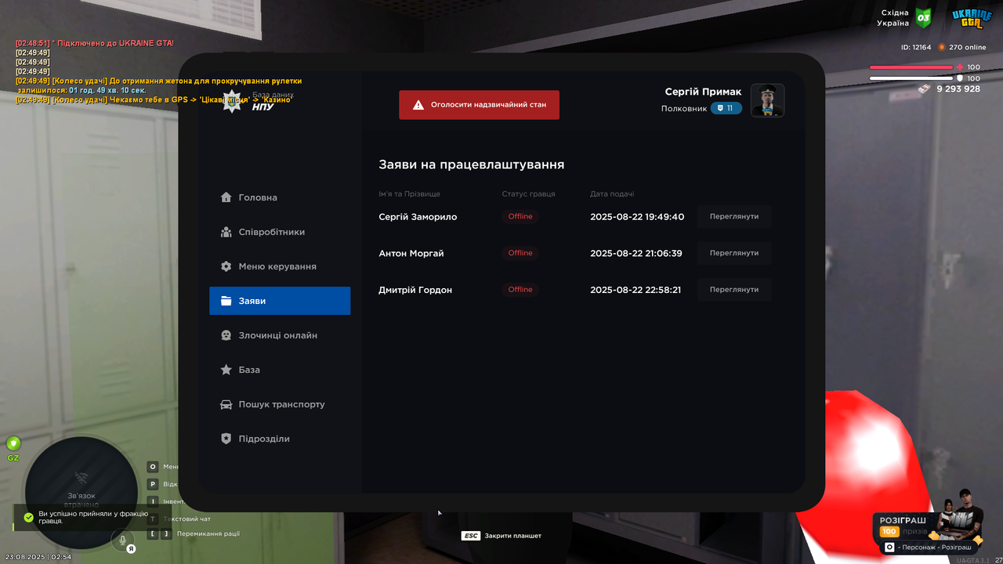Screen dimensions: 1003x564
Task: Click the money balance 9 293 928
Action: 958,89
